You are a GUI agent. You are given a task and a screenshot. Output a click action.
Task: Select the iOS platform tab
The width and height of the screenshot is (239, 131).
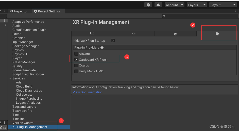point(134,34)
